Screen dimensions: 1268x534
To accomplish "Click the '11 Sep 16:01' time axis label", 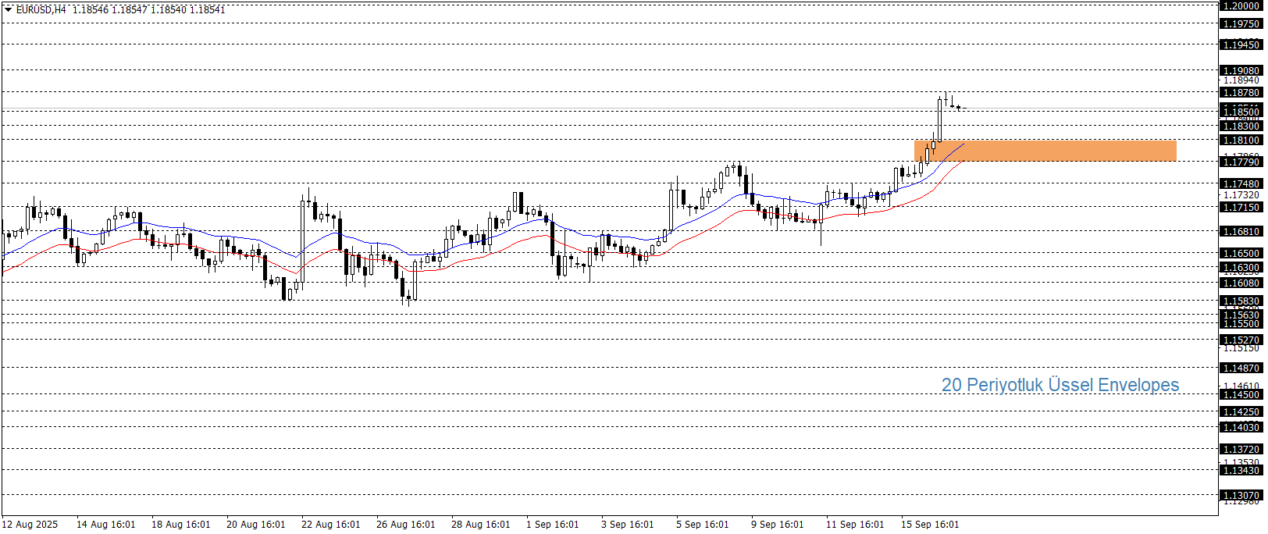I will (855, 524).
